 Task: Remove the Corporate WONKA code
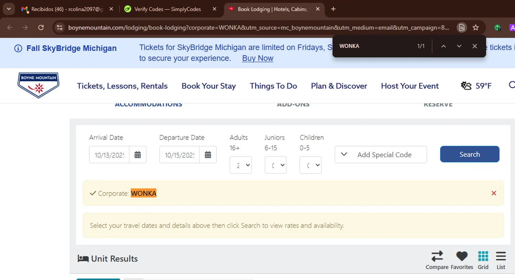click(494, 193)
